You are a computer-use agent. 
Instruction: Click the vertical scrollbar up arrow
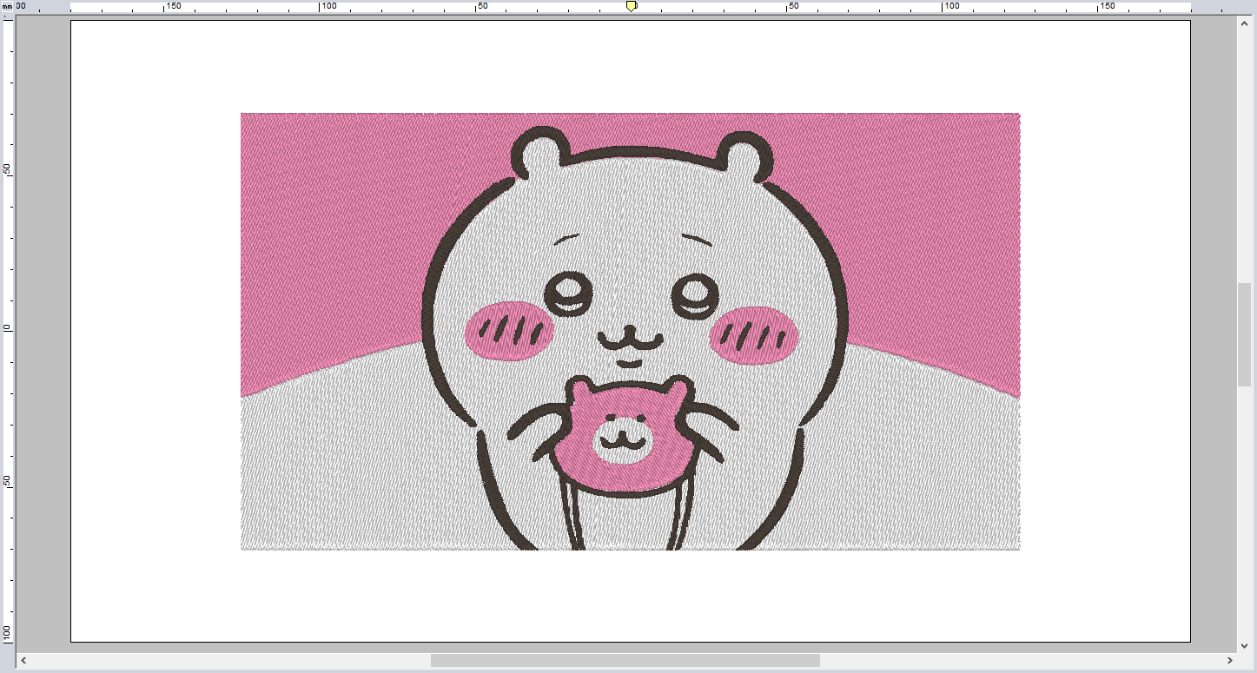[x=1244, y=23]
